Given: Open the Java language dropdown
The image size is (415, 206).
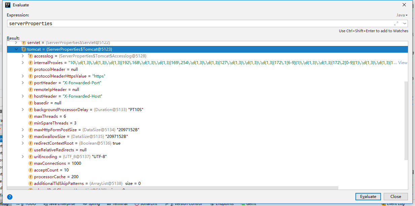Looking at the screenshot, I should point(402,15).
